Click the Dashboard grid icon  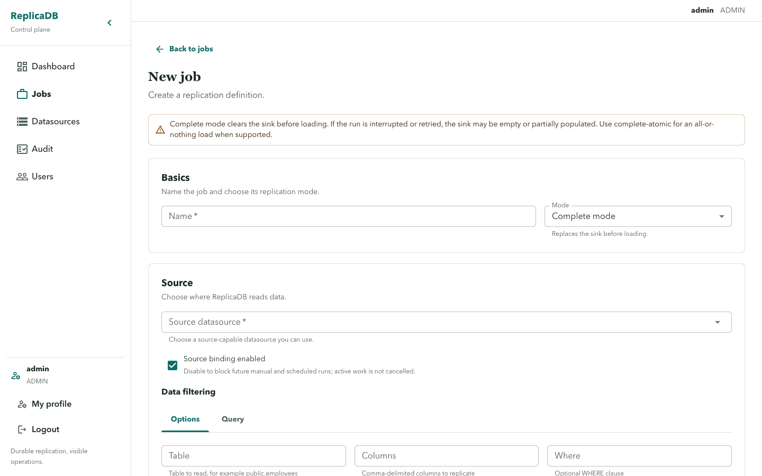pyautogui.click(x=22, y=67)
